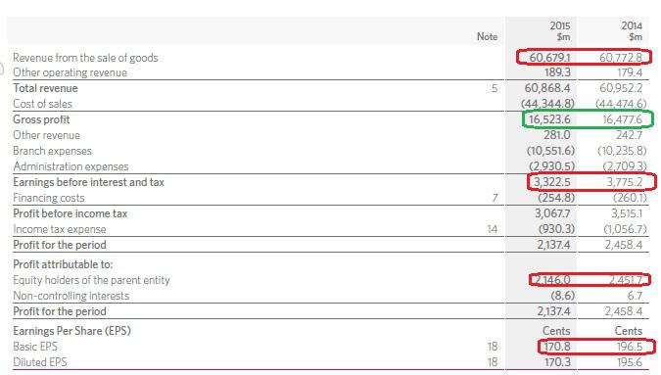Click the Diluted EPS 2014 value 195.6

[x=630, y=362]
